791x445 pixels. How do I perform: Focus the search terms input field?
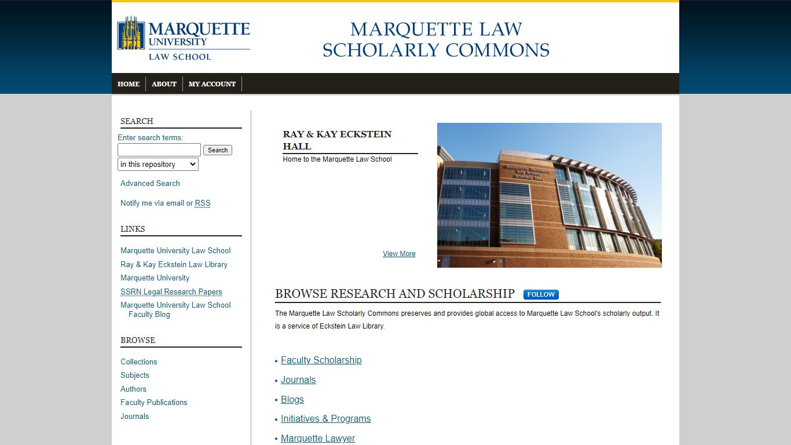159,150
